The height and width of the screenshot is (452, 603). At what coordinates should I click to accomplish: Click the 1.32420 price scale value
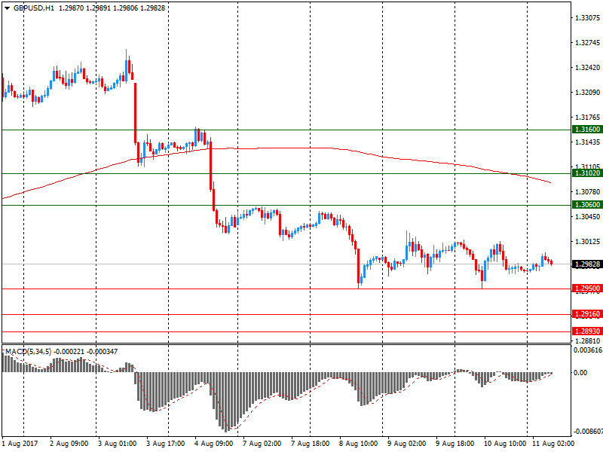[x=587, y=68]
